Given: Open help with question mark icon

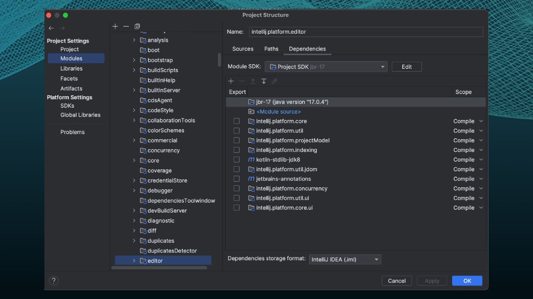Looking at the screenshot, I should point(54,281).
